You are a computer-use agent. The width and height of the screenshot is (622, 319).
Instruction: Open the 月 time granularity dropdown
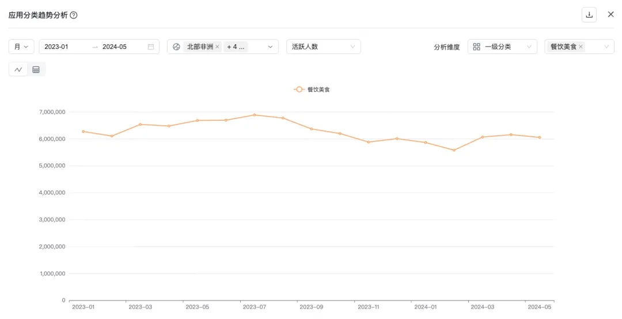click(x=21, y=47)
